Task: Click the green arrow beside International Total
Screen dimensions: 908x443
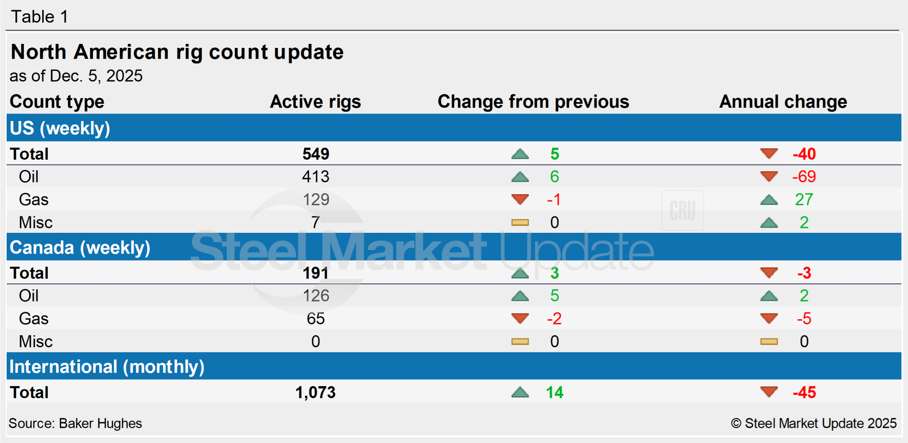Action: point(520,392)
